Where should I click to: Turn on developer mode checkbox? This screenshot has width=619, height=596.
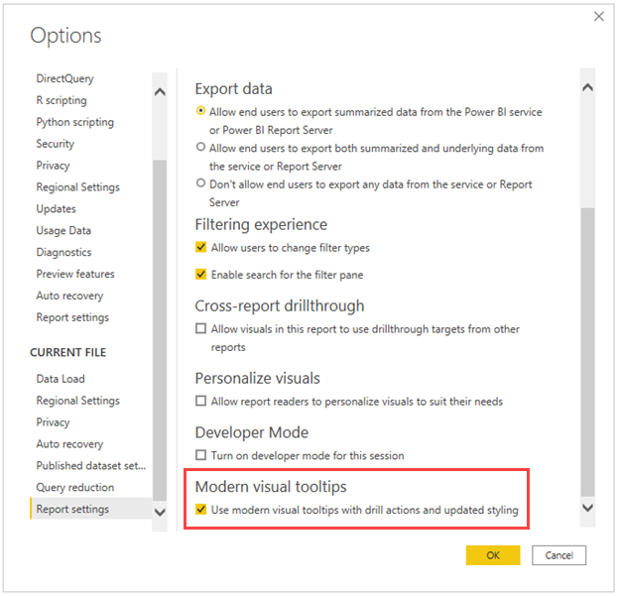point(200,455)
